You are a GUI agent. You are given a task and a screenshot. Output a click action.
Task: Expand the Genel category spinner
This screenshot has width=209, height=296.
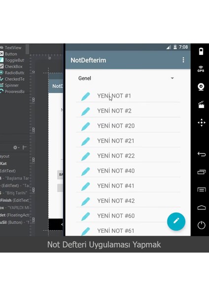pyautogui.click(x=126, y=78)
